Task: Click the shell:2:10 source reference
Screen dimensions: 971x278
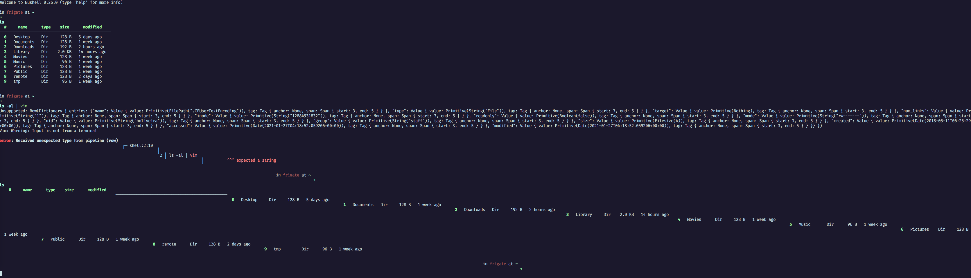Action: point(141,145)
